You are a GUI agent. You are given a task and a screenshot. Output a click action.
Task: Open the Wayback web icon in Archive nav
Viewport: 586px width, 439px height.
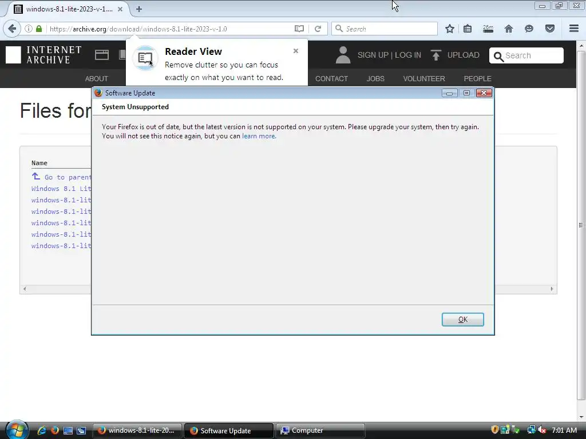(102, 55)
